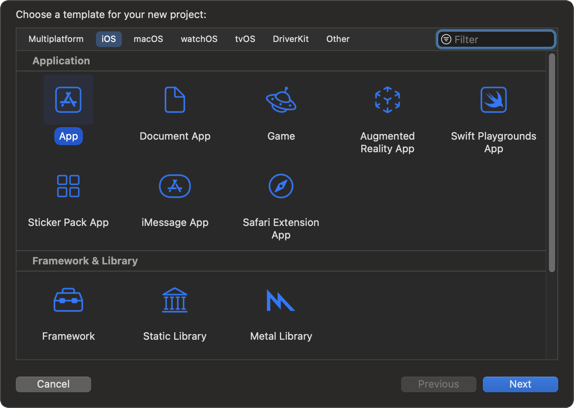Click the Safari Extension App label

point(281,229)
